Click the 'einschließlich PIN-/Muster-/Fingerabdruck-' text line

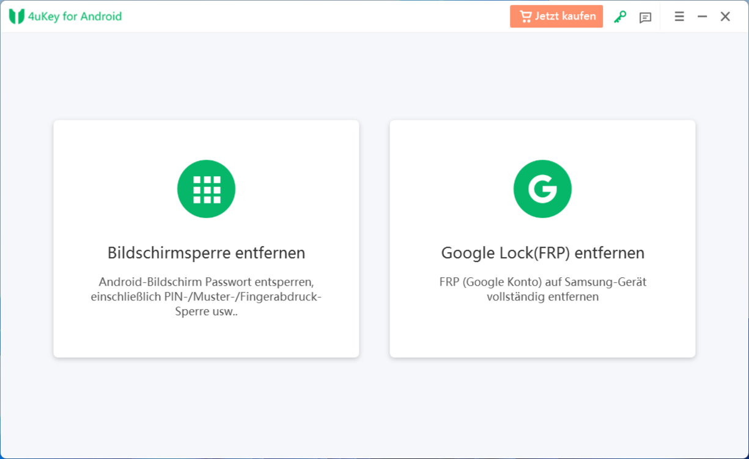pyautogui.click(x=206, y=297)
